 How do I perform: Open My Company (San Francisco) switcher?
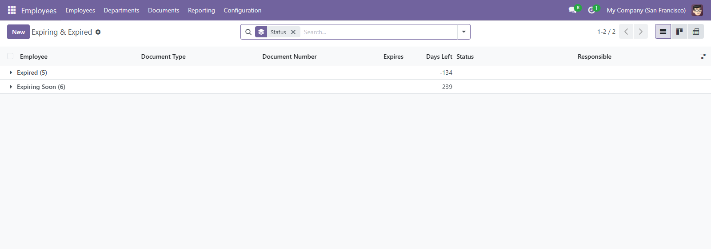646,10
